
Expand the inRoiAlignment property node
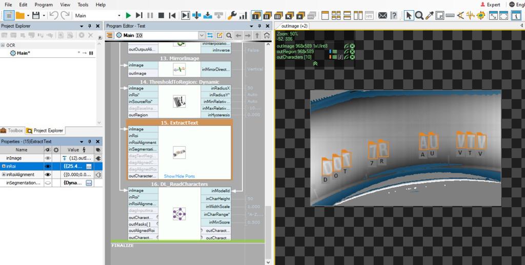(4, 174)
